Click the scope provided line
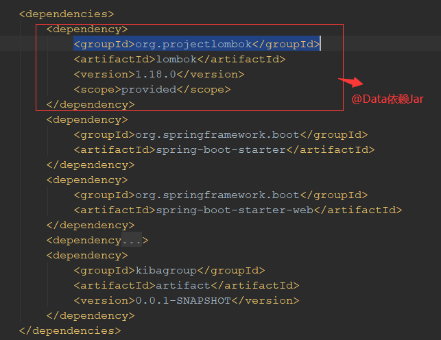 click(152, 89)
